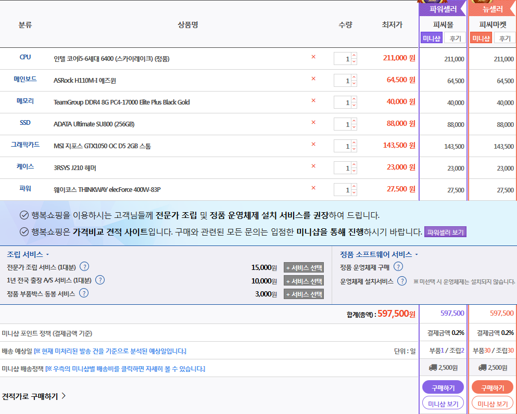
Task: Open the 피씨마켓 후기 tab
Action: pyautogui.click(x=505, y=38)
